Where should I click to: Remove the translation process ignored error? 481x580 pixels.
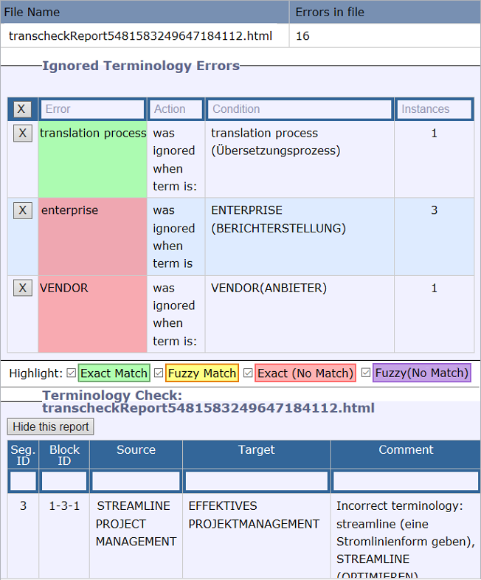point(22,133)
